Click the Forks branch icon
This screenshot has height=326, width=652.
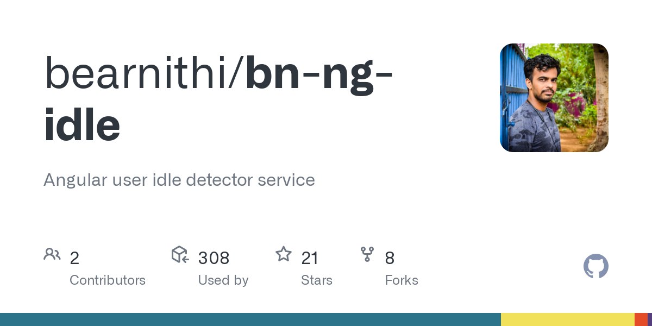pos(367,254)
